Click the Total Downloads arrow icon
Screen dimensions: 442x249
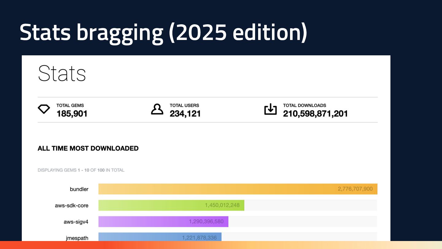[x=270, y=109]
